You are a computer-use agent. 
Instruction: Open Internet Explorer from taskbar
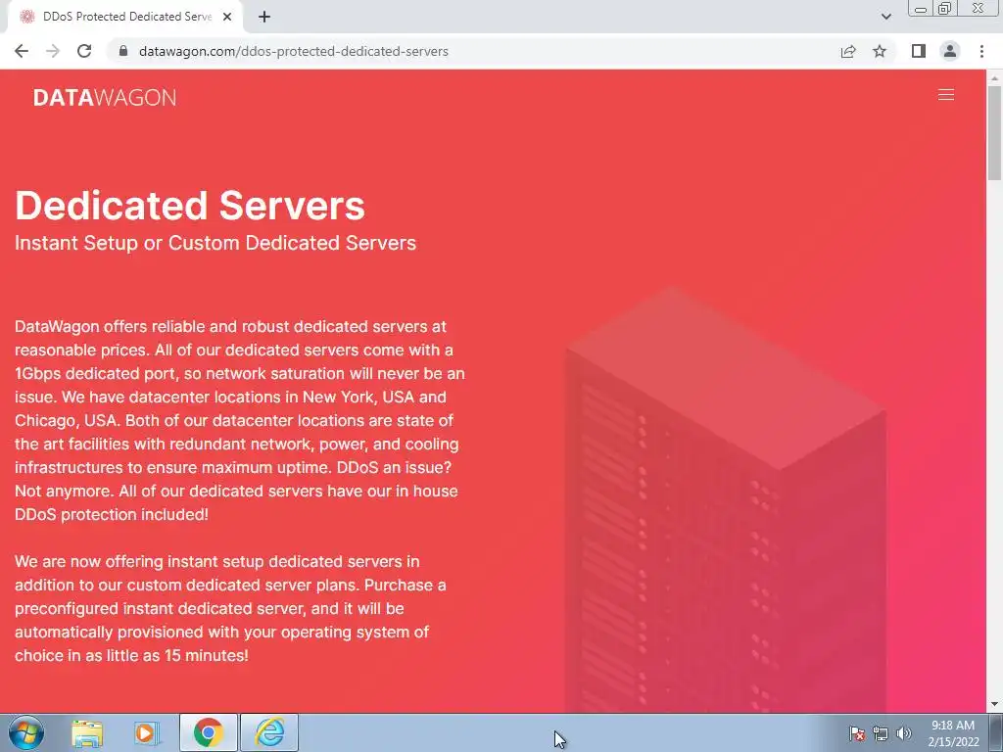pyautogui.click(x=269, y=732)
